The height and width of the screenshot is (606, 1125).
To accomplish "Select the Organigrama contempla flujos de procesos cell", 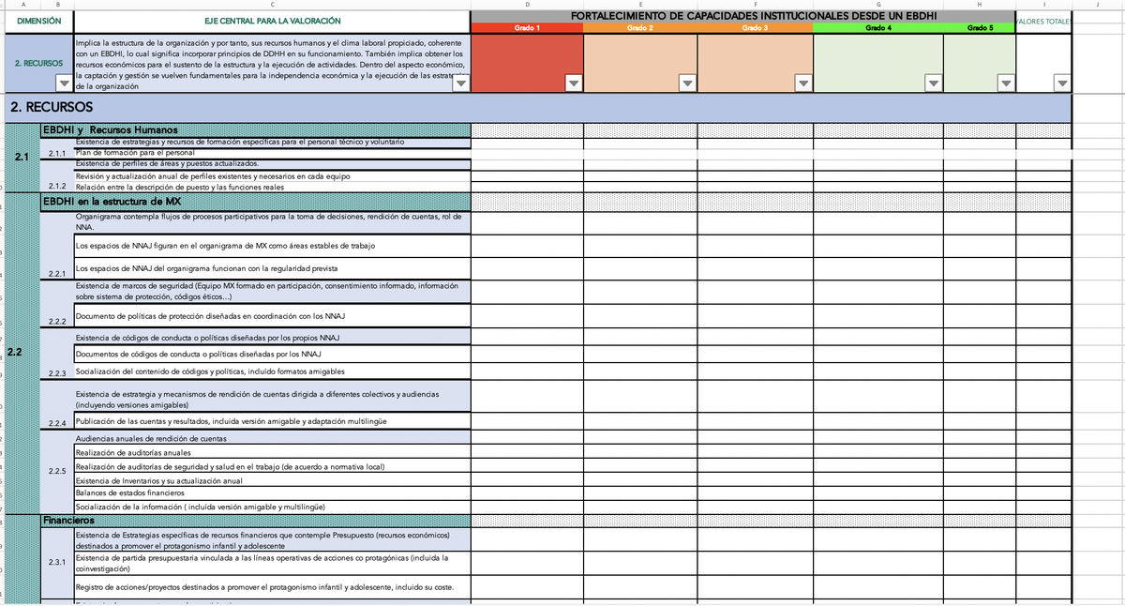I will click(x=272, y=222).
